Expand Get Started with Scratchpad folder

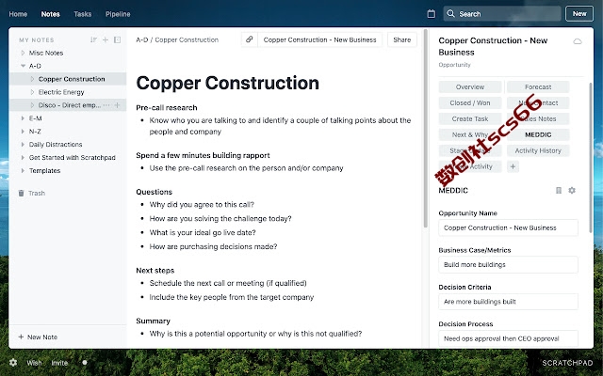[x=23, y=157]
